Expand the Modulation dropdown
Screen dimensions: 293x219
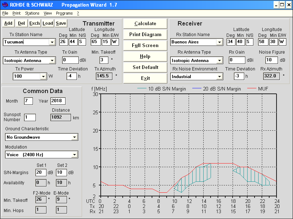pos(75,155)
